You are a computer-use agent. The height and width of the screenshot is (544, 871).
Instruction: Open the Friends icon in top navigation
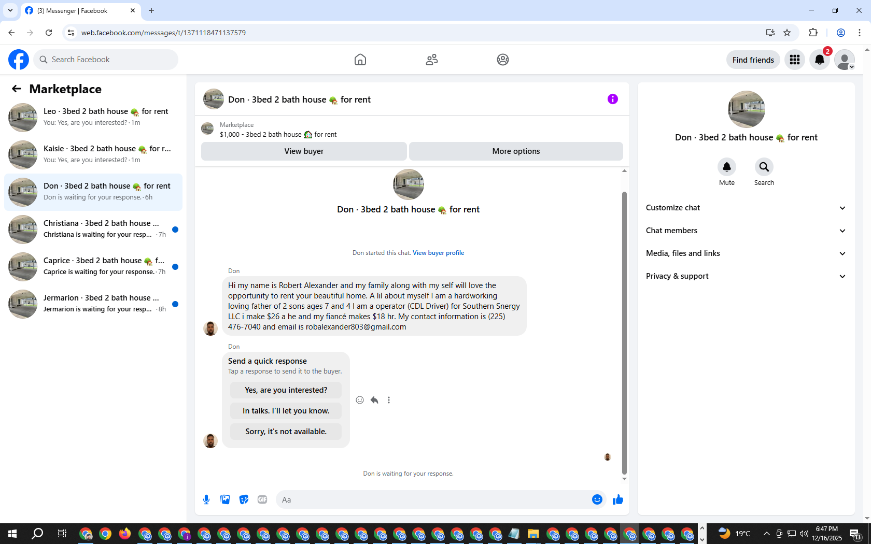(x=432, y=60)
